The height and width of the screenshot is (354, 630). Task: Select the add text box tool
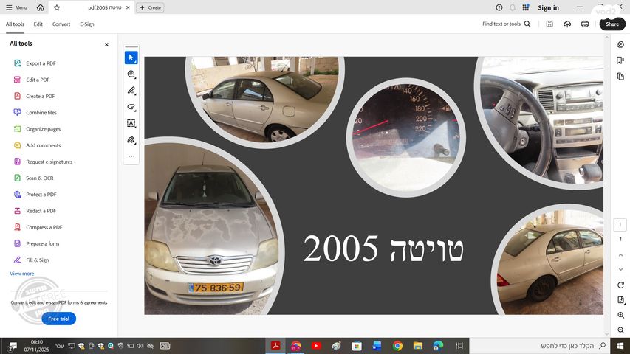[x=131, y=123]
